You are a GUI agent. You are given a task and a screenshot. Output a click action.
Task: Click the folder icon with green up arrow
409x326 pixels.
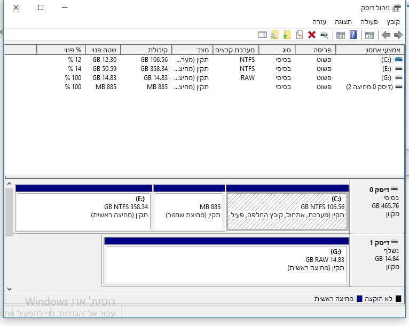tap(287, 35)
